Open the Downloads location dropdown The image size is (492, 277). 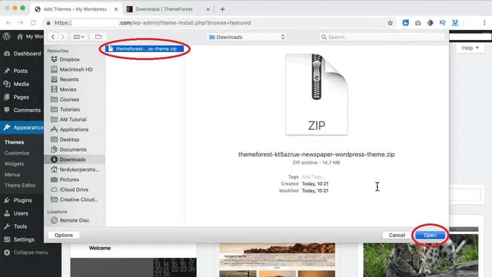(x=247, y=37)
